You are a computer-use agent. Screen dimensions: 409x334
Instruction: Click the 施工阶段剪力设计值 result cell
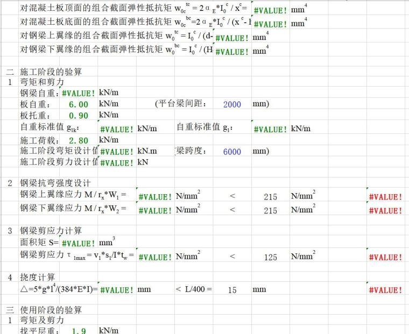tap(117, 163)
